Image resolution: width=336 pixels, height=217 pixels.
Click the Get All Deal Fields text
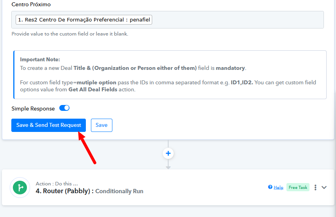(x=93, y=89)
